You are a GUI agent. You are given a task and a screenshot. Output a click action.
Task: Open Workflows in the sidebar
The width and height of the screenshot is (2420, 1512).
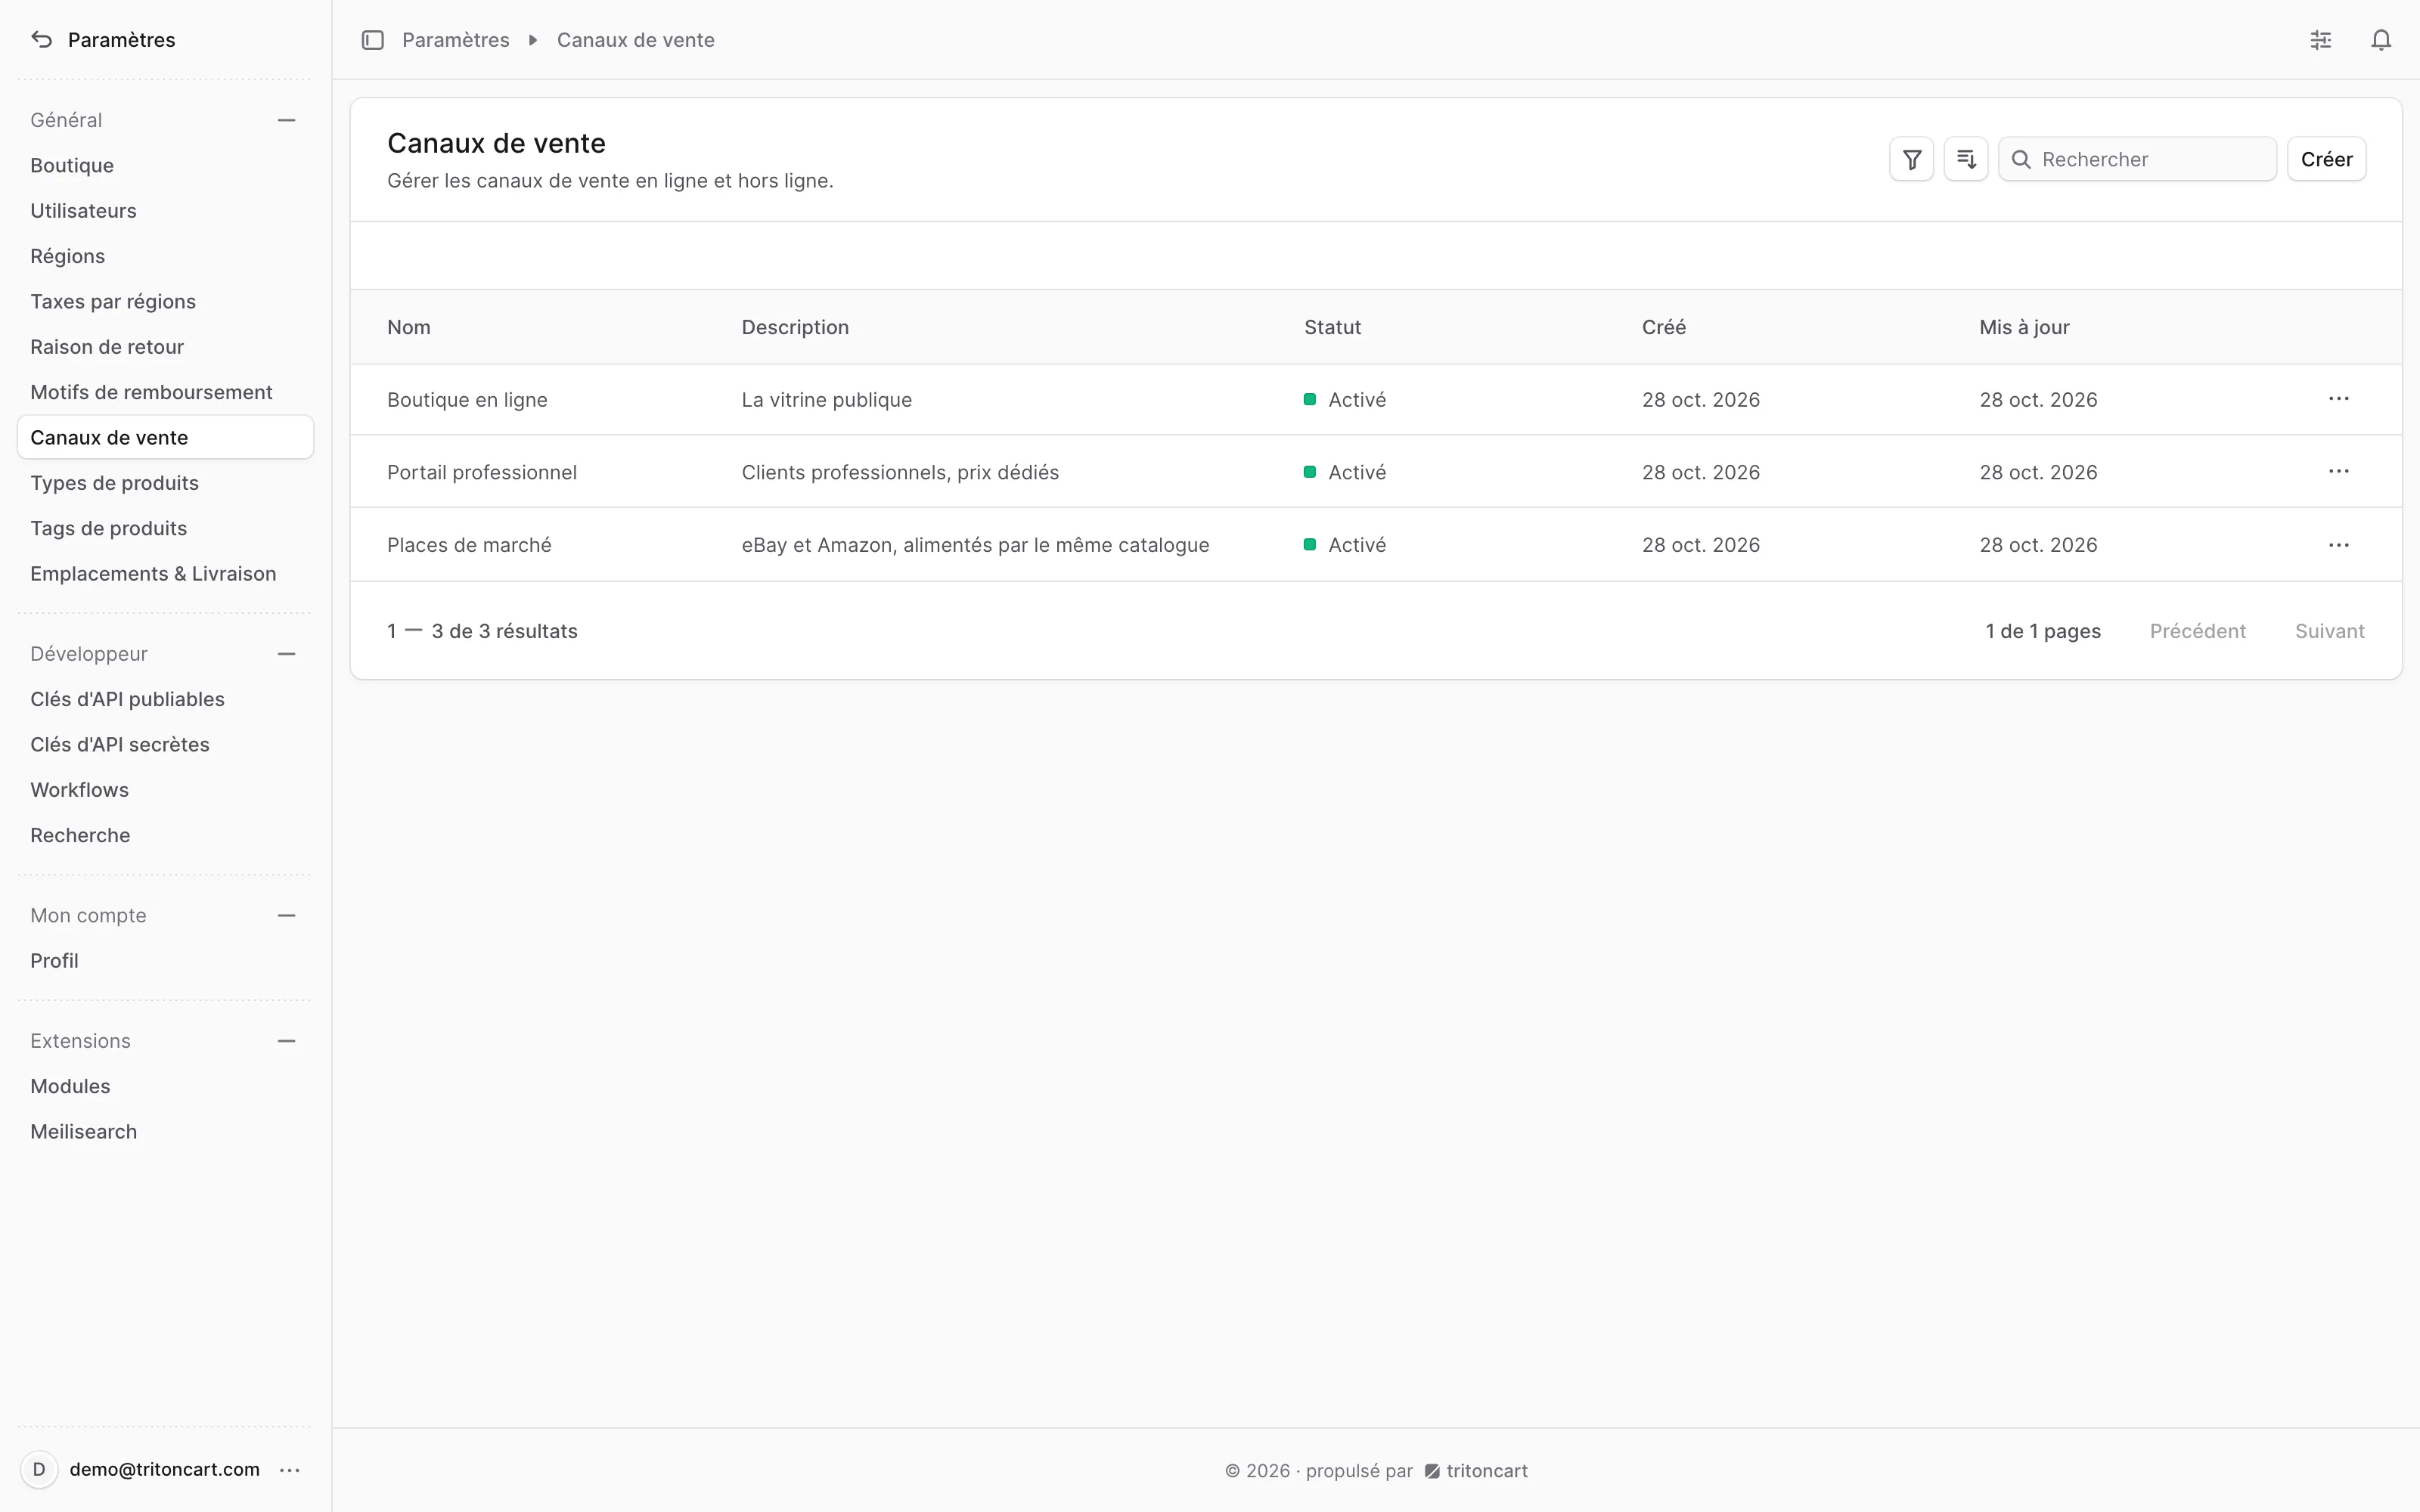point(165,790)
